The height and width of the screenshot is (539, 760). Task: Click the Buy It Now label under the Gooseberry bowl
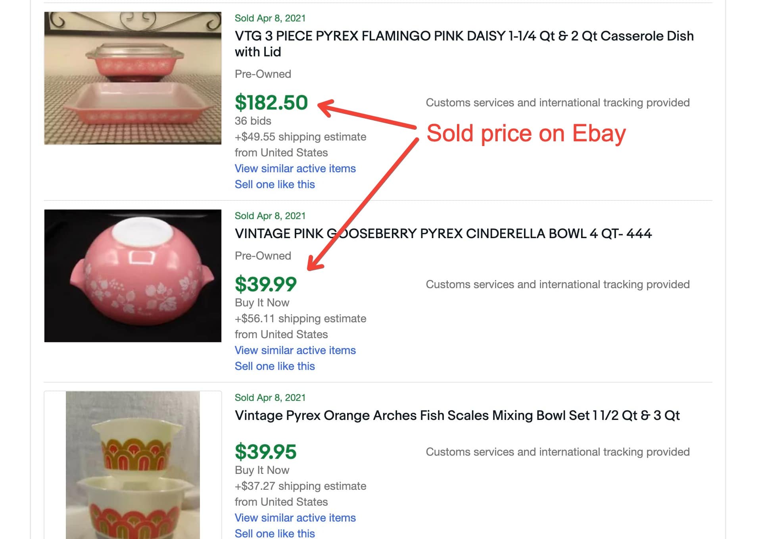pyautogui.click(x=262, y=302)
